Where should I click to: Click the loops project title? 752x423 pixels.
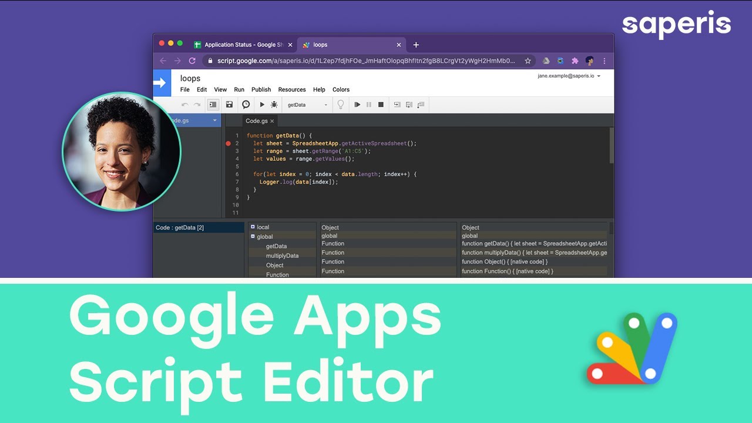(x=190, y=78)
